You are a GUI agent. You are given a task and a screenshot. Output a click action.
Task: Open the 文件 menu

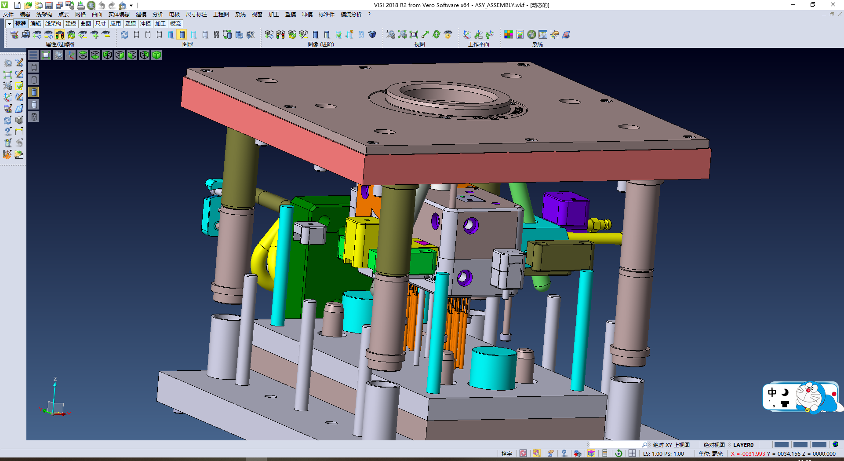pyautogui.click(x=8, y=15)
